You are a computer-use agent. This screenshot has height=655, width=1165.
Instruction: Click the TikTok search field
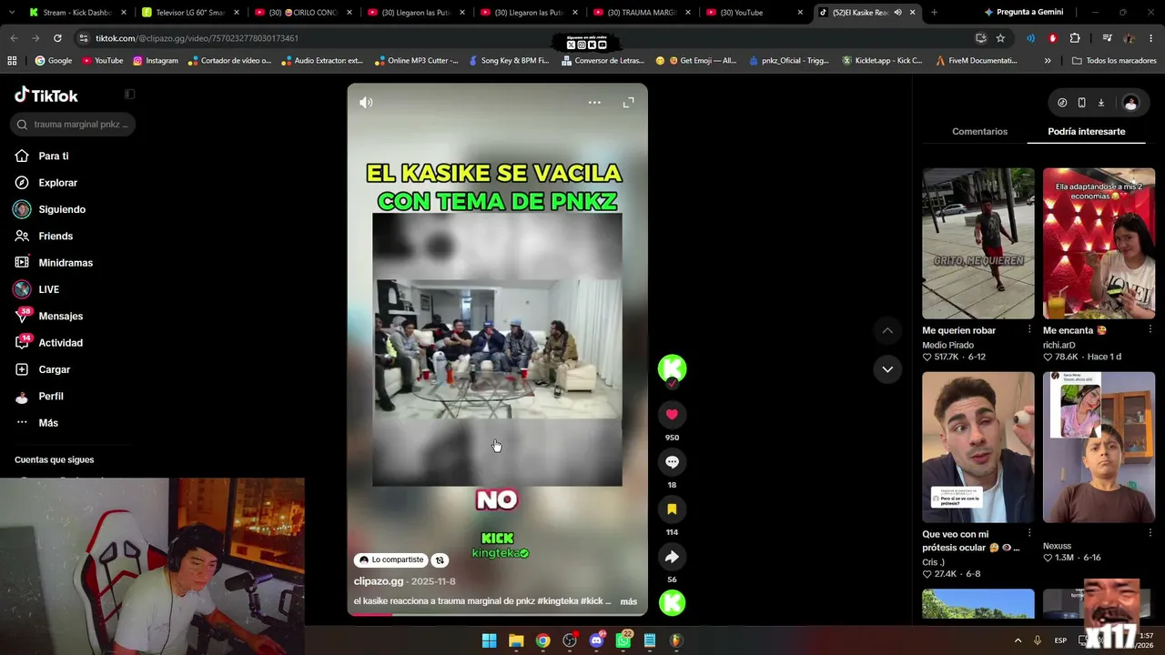[75, 125]
